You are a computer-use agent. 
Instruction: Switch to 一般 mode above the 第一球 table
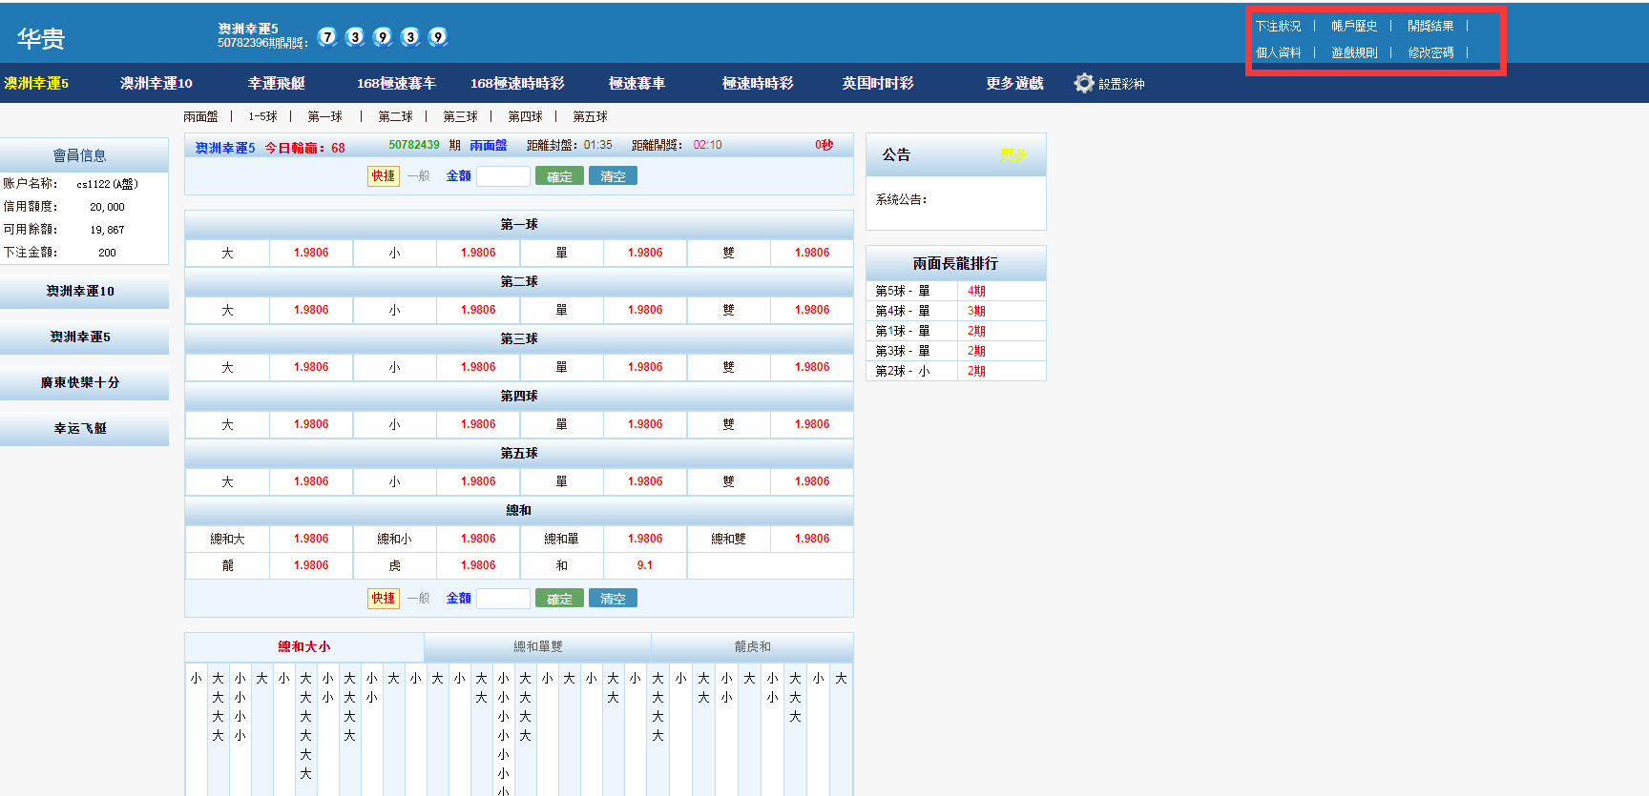(418, 176)
